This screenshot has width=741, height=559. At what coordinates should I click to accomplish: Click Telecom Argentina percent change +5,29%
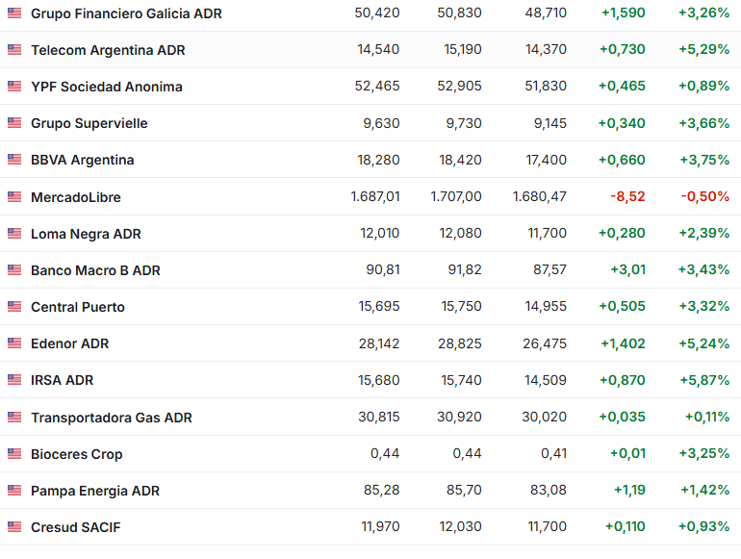click(703, 49)
